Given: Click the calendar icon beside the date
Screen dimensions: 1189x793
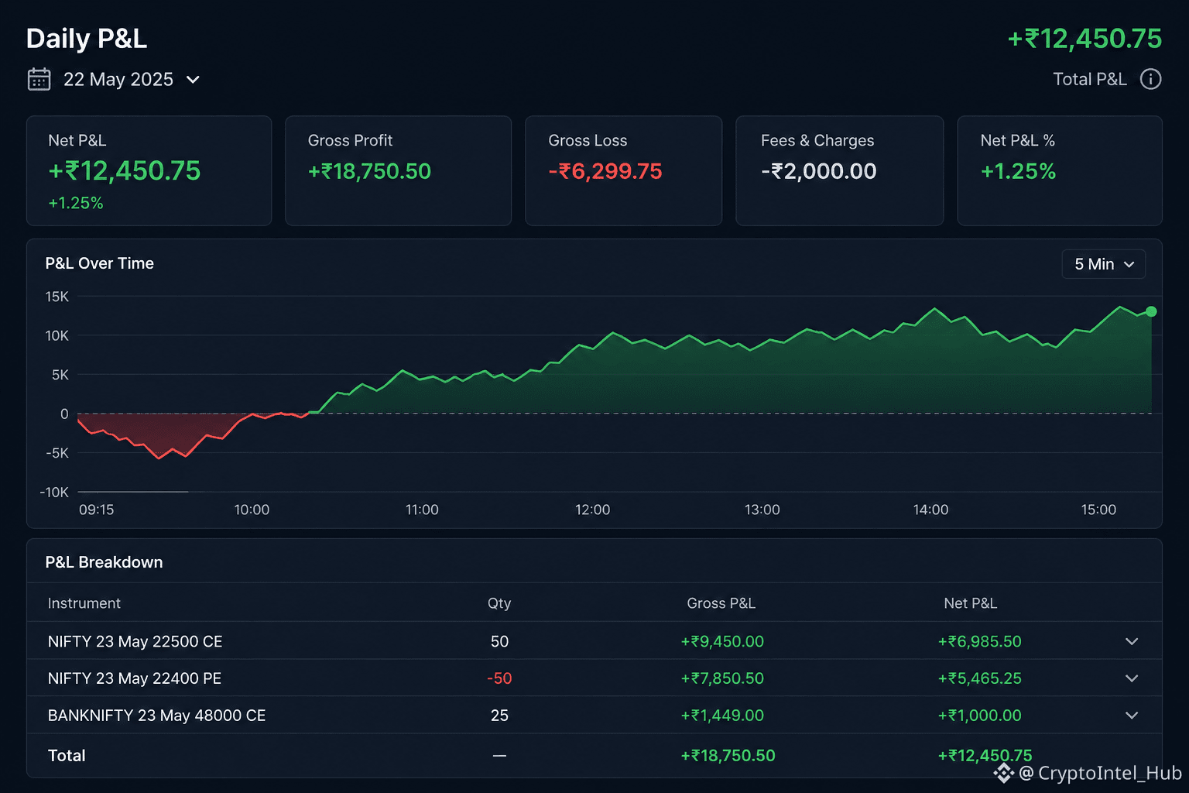Looking at the screenshot, I should [39, 80].
